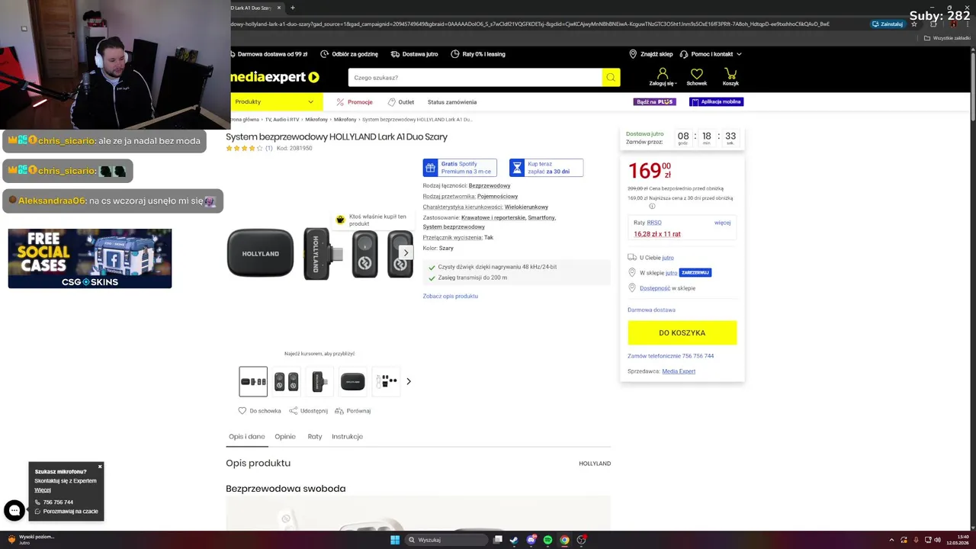Click Raty 0% i leasing link
Image resolution: width=976 pixels, height=549 pixels.
coord(478,54)
